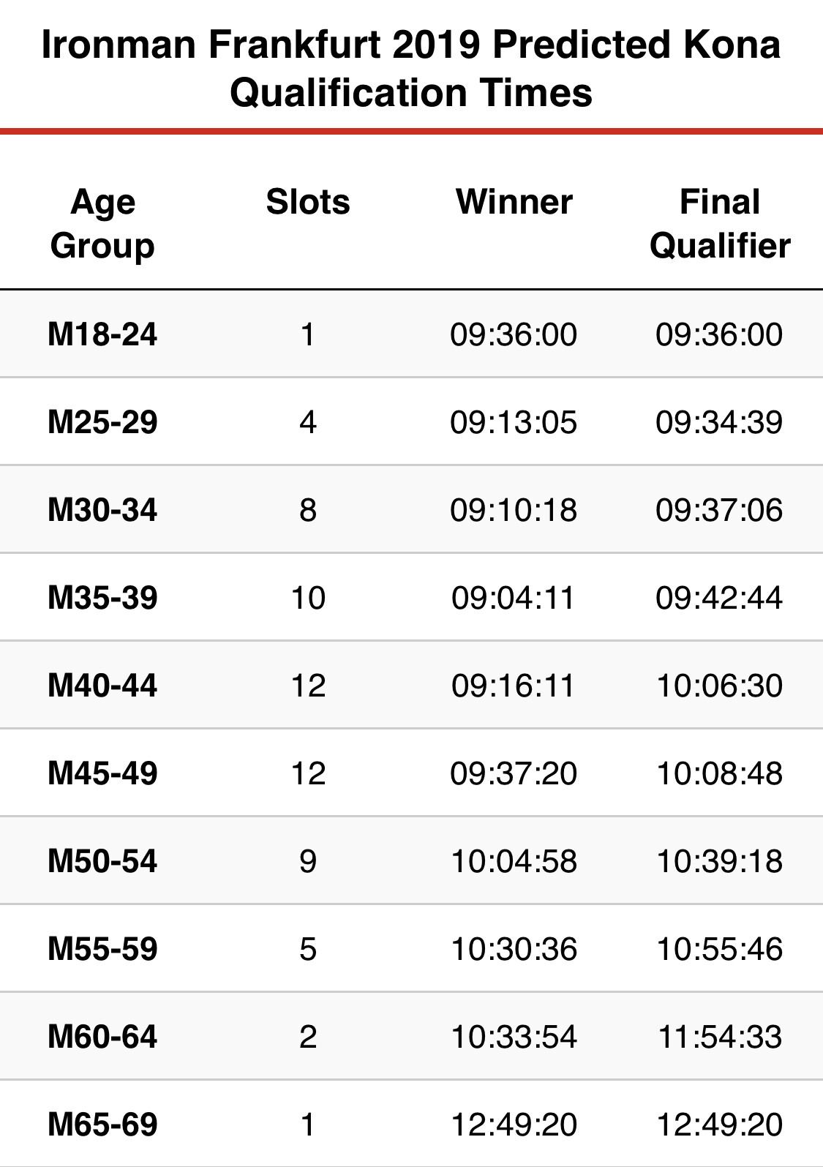Screen dimensions: 823x1167
Task: Click the M50-54 slots value 9
Action: click(x=308, y=861)
